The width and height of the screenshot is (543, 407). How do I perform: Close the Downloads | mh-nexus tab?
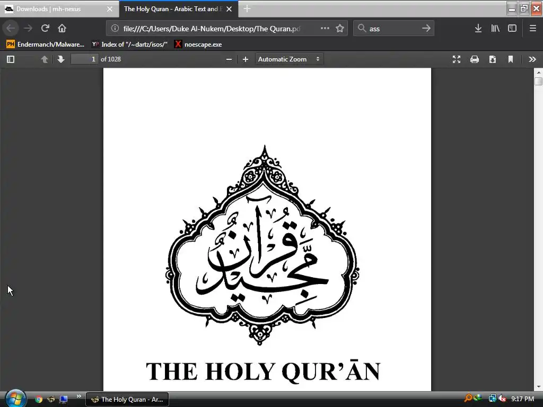[x=110, y=9]
